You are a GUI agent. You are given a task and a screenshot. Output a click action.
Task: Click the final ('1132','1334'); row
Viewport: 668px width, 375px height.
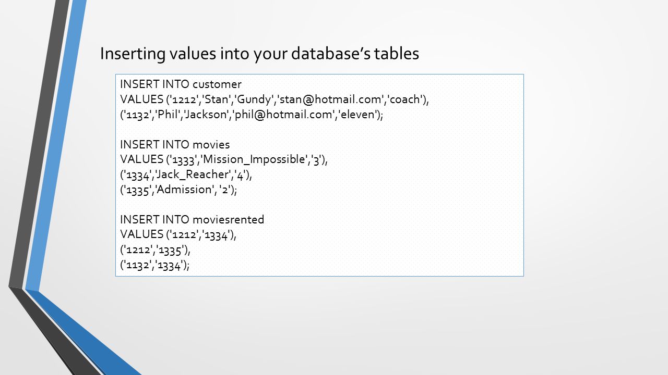coord(155,265)
